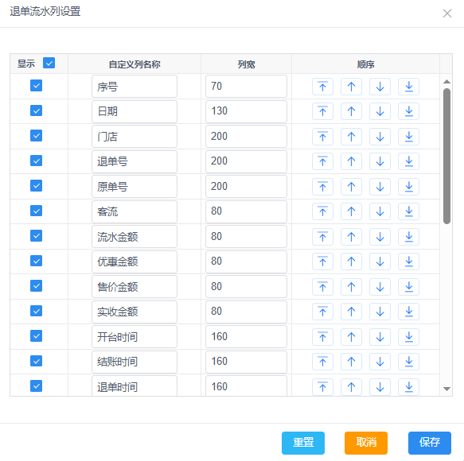Image resolution: width=464 pixels, height=461 pixels.
Task: Move 日期 row up one position
Action: coord(351,111)
